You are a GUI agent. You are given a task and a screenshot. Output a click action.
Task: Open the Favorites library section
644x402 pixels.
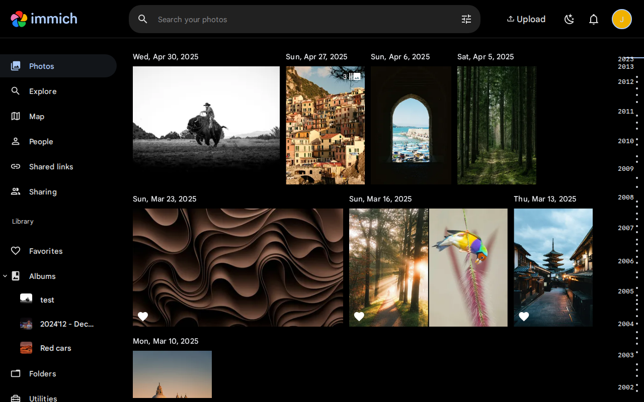click(x=16, y=251)
